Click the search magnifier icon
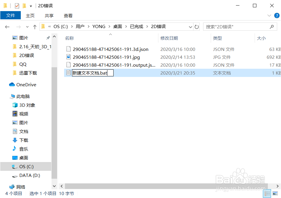This screenshot has width=281, height=198. (x=272, y=27)
